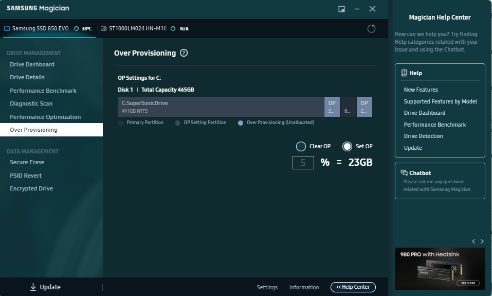This screenshot has height=296, width=492.
Task: Open Performance Benchmark help link
Action: click(435, 125)
